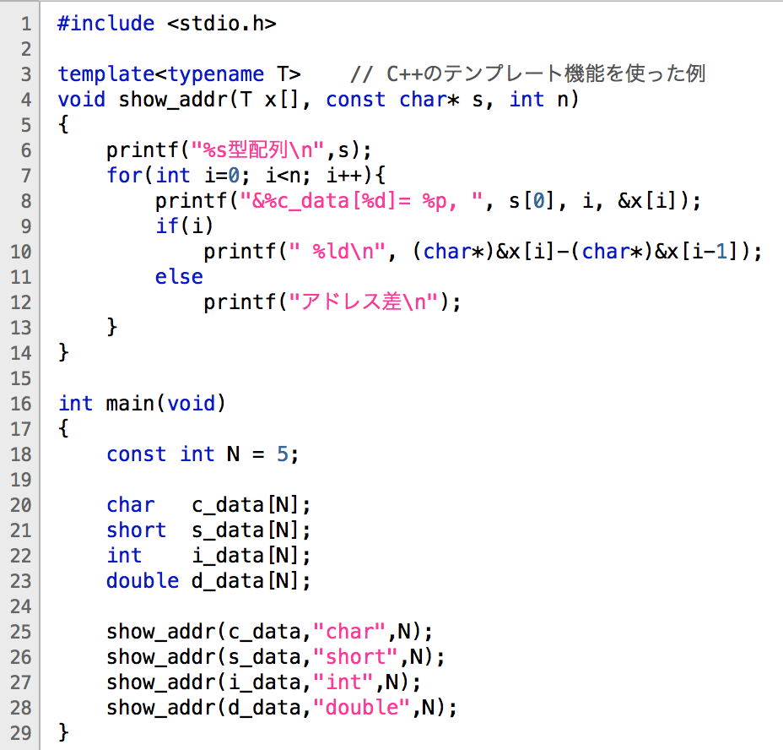The width and height of the screenshot is (783, 750).
Task: Click 'show_addr(T' function definition name on line 4
Action: (186, 100)
